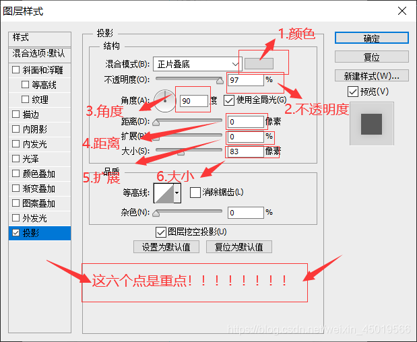The width and height of the screenshot is (417, 342).
Task: Click the 杂色 value field
Action: (245, 213)
